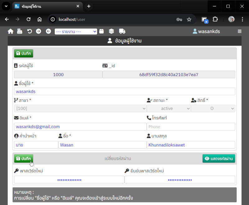This screenshot has width=249, height=205.
Task: Click the wasankds user profile menu
Action: (206, 31)
